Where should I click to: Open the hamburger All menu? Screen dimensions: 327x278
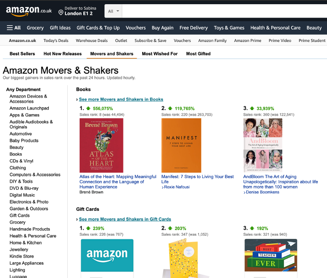click(14, 28)
